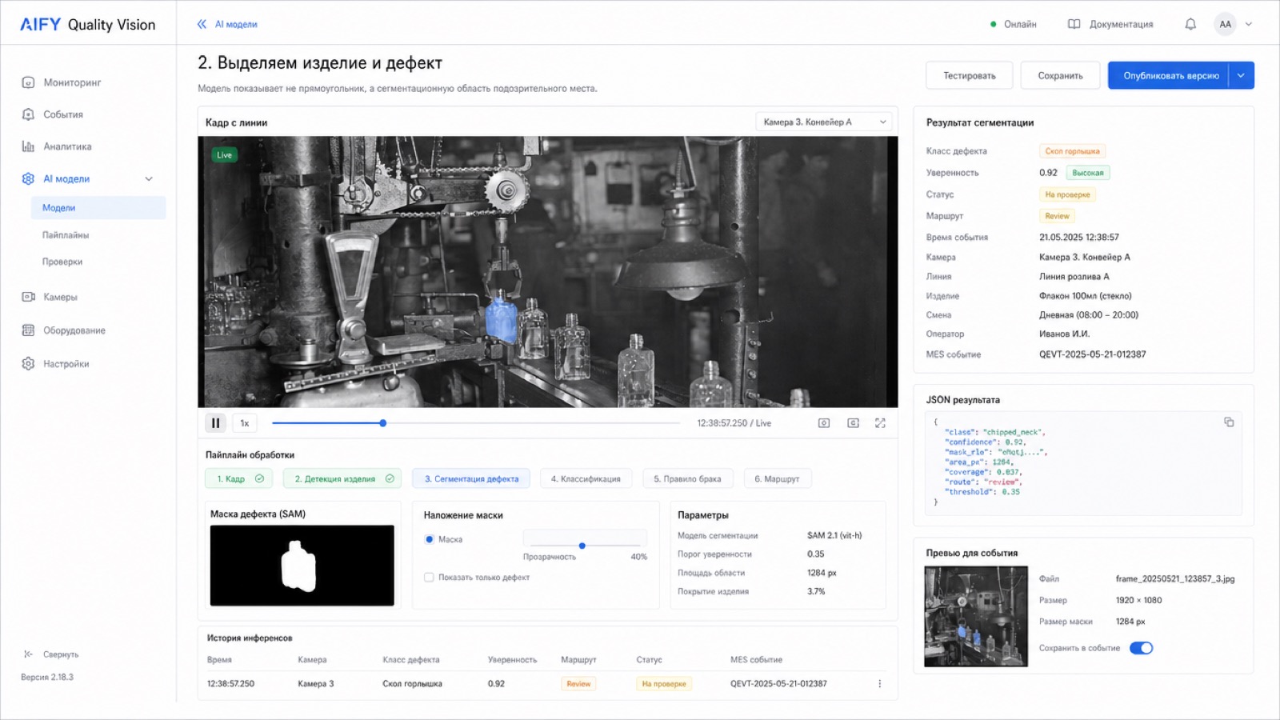Open the row options menu for the inference
Screen dimensions: 1280x720
[x=879, y=683]
